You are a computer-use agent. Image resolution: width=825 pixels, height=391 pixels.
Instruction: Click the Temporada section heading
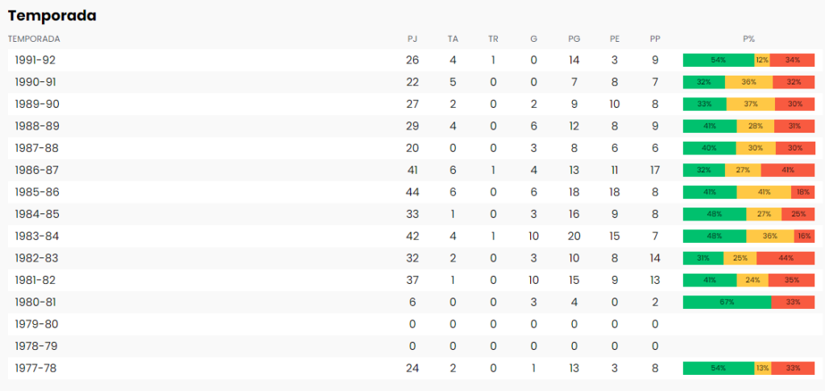point(52,16)
